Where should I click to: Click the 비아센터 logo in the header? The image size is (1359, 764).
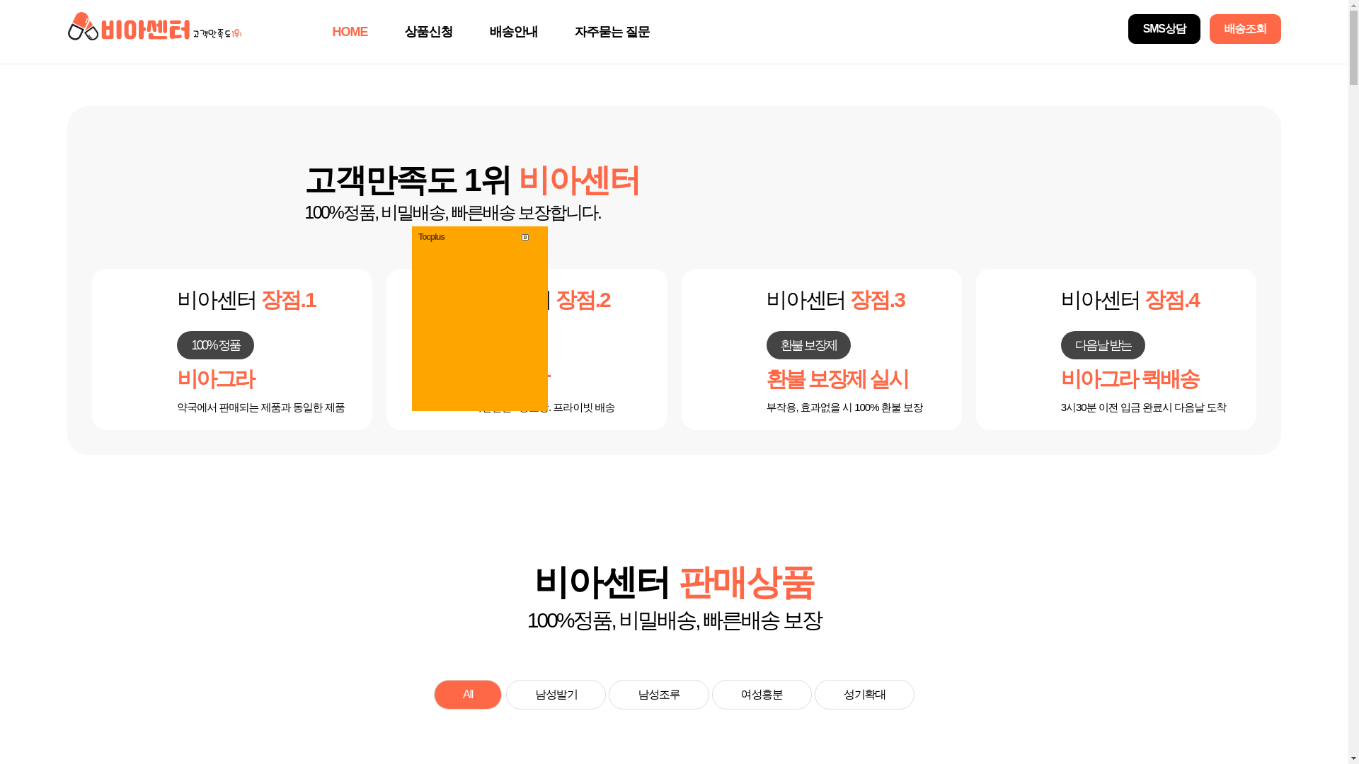tap(154, 27)
